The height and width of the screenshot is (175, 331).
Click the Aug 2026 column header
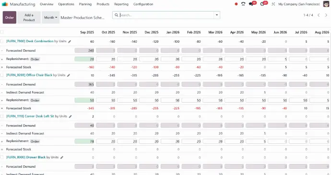point(322,32)
